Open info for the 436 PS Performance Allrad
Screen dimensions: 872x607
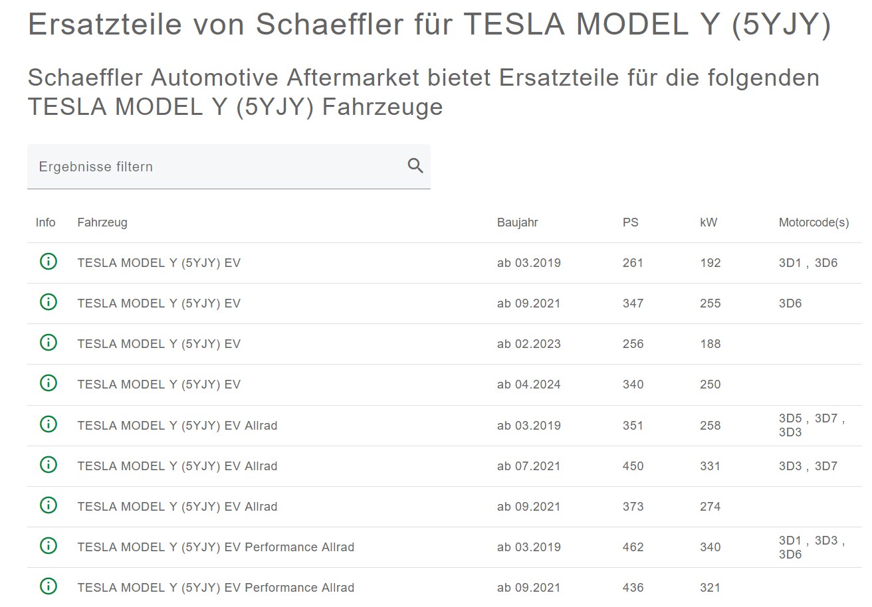coord(47,586)
